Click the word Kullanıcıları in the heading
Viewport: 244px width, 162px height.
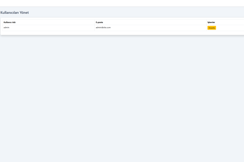(9, 13)
